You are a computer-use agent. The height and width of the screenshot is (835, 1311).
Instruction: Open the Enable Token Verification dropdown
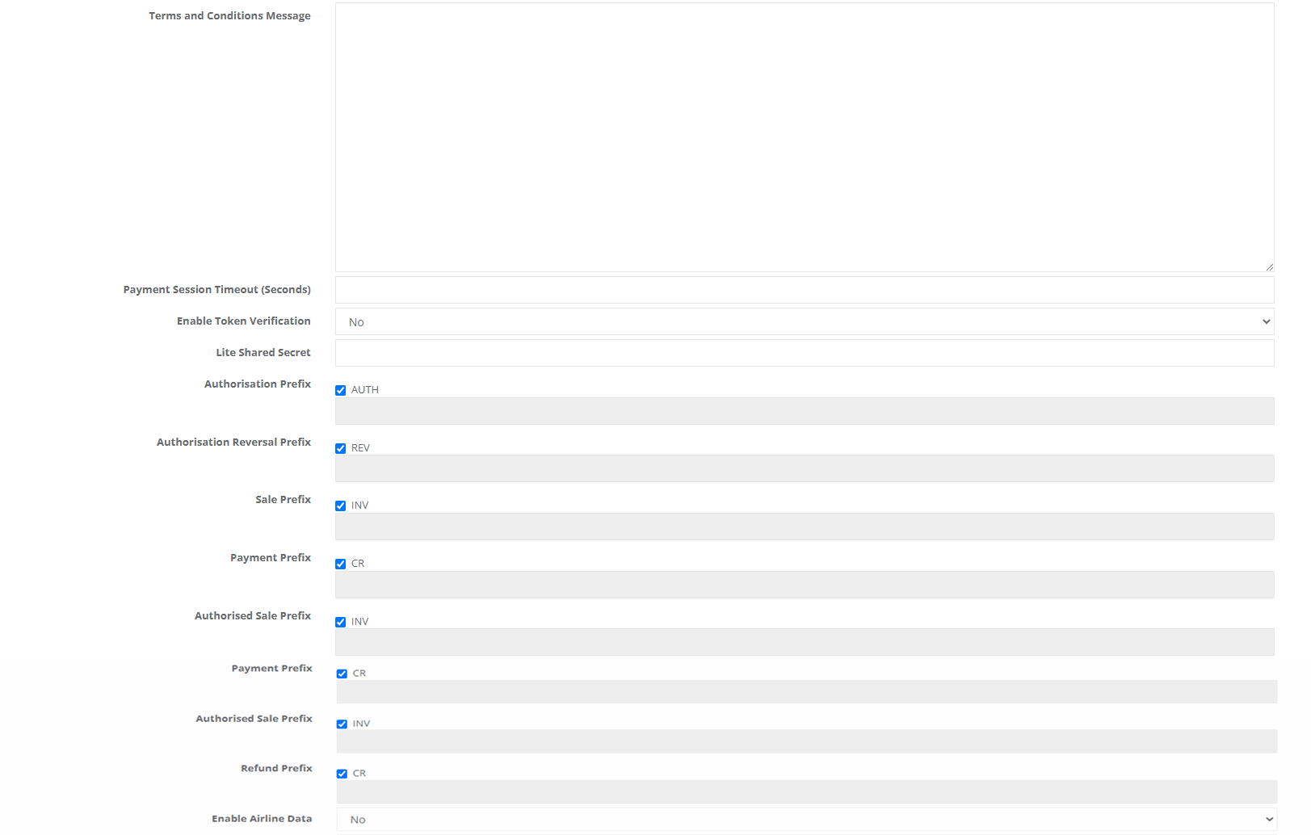804,321
